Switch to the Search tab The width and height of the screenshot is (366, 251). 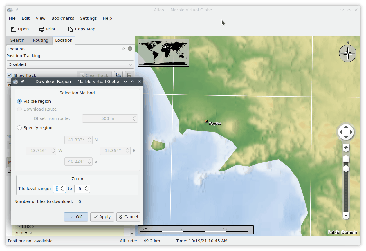[x=17, y=40]
